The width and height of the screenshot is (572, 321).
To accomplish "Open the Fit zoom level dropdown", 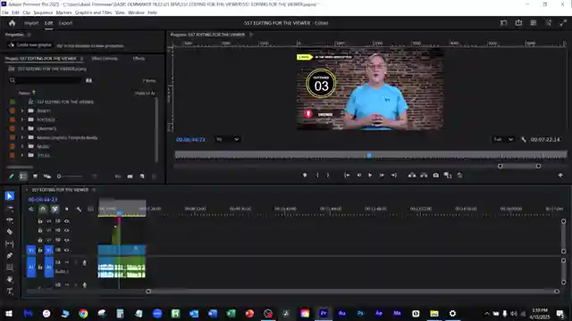I will (x=227, y=139).
